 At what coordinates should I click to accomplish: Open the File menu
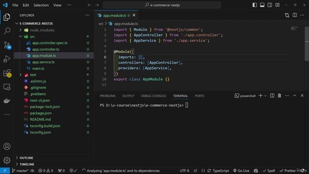click(x=15, y=5)
